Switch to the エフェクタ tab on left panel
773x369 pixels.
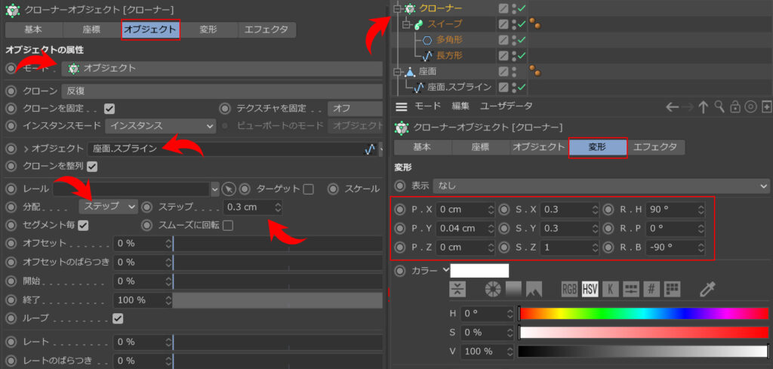click(266, 30)
